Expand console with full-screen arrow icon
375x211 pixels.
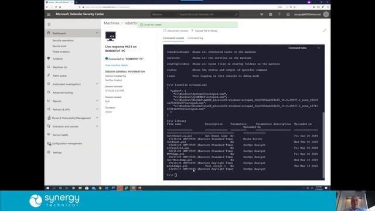(324, 30)
